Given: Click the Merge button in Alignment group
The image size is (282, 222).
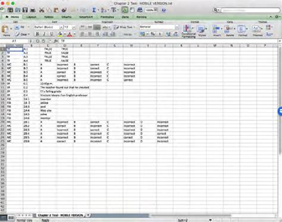Looking at the screenshot, I should [x=127, y=34].
